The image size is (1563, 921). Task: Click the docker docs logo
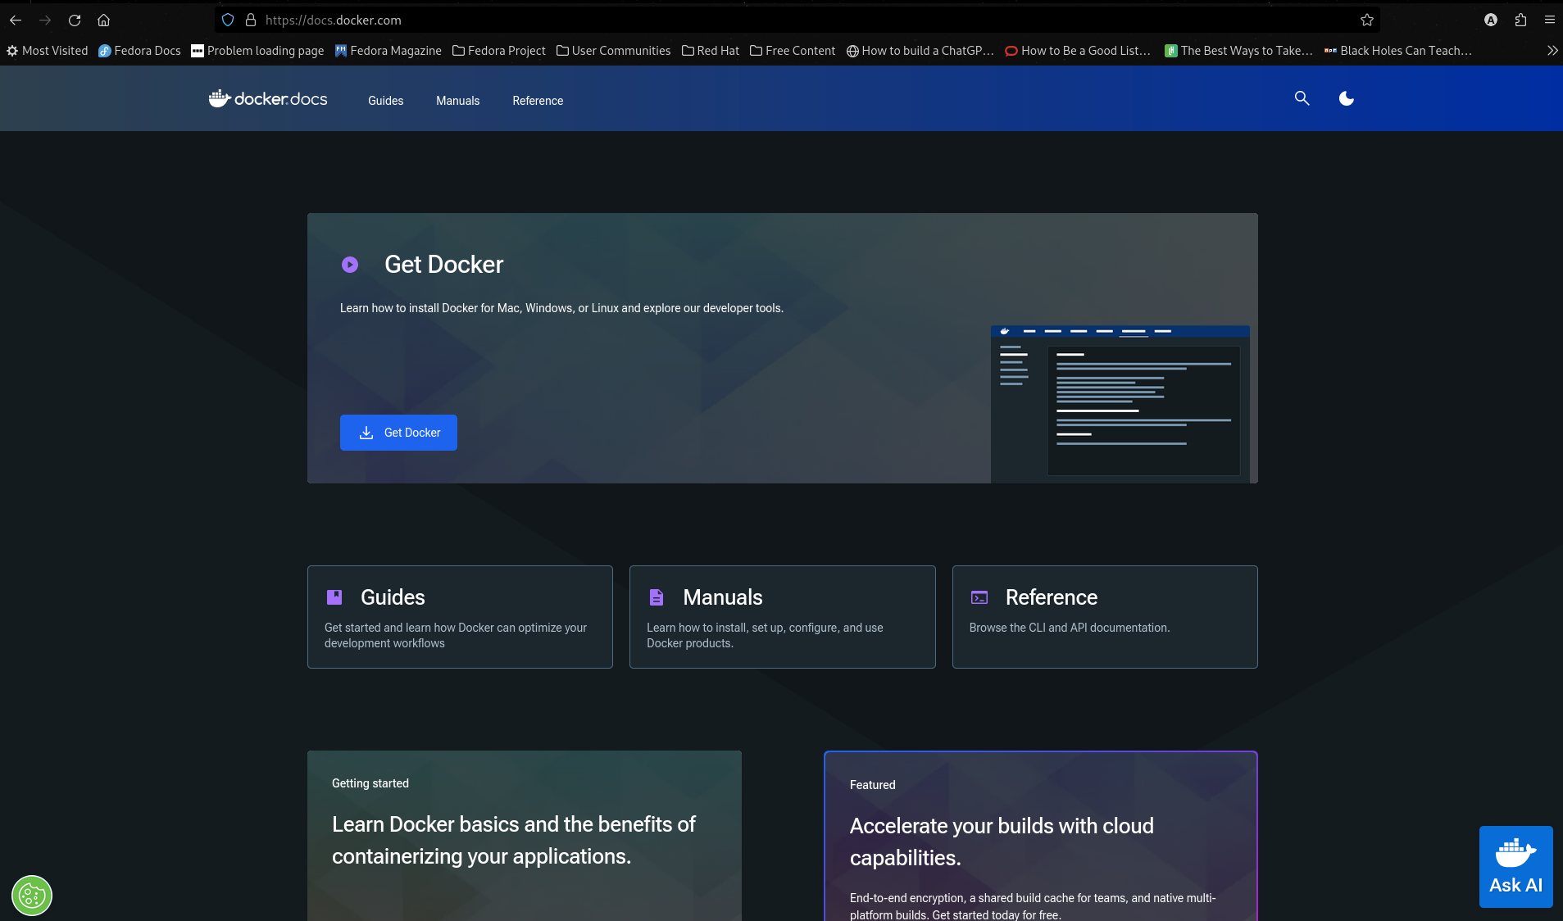tap(268, 99)
